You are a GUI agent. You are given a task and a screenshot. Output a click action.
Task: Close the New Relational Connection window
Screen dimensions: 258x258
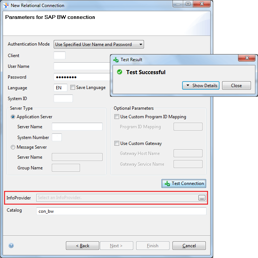click(x=202, y=4)
